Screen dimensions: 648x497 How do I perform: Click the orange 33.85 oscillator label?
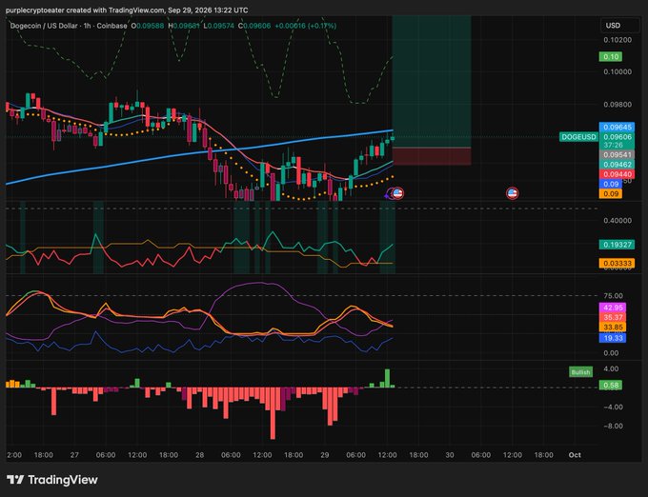pyautogui.click(x=613, y=328)
